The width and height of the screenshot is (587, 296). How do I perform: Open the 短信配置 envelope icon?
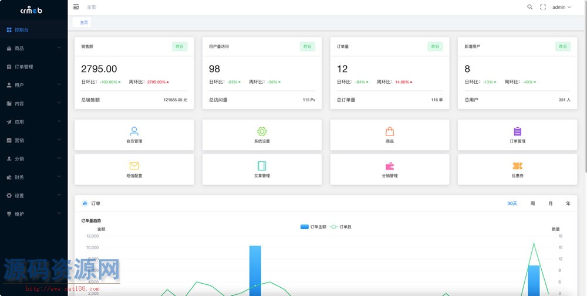point(134,166)
